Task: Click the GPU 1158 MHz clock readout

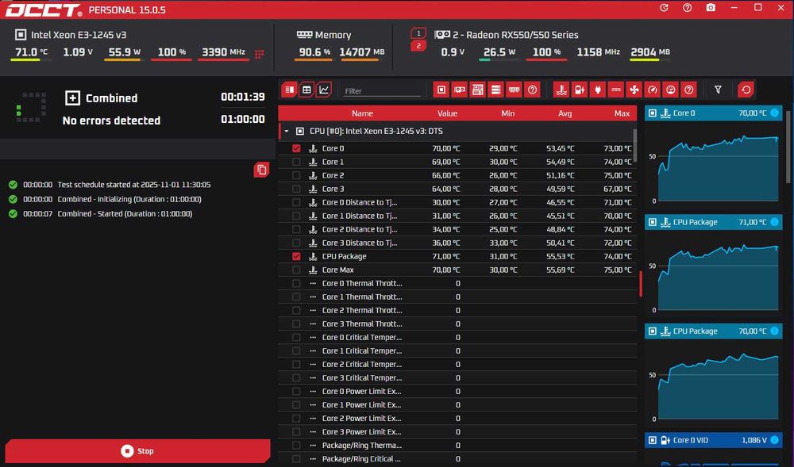Action: coord(598,52)
